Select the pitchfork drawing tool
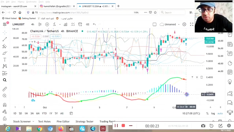 5,46
